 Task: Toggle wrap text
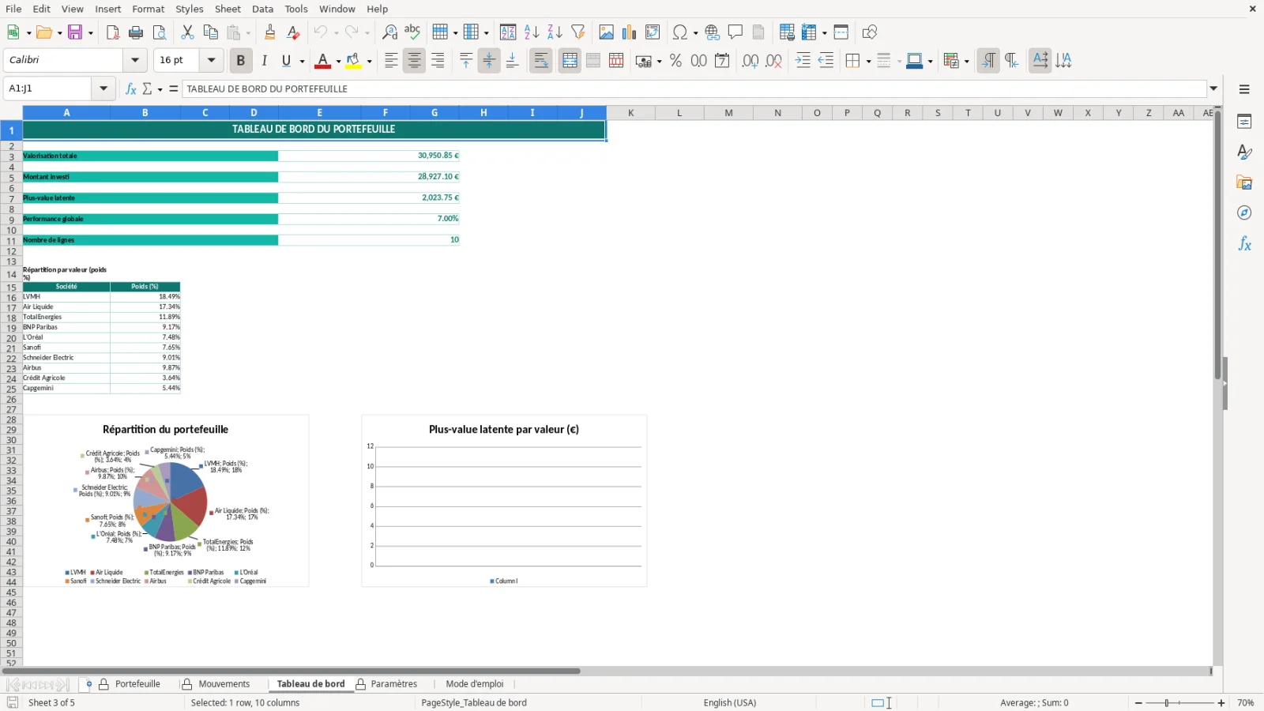(x=541, y=61)
